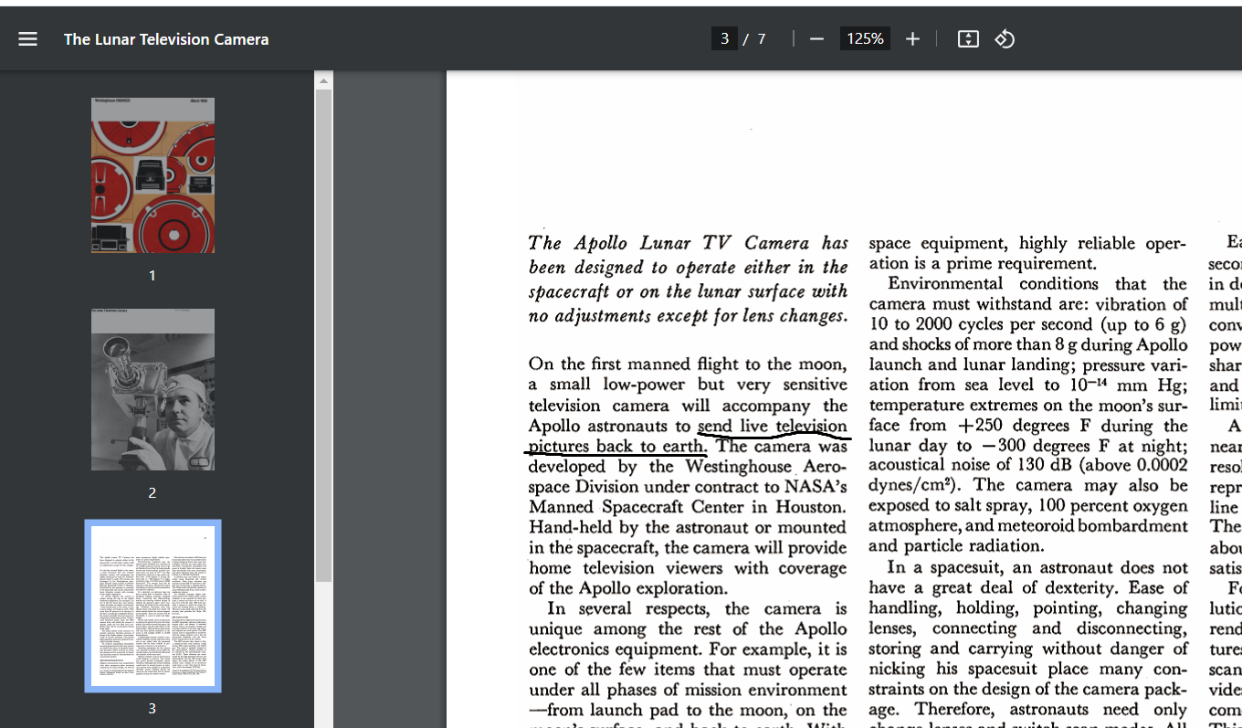Click the underlined phrase 'send live television'

[773, 426]
